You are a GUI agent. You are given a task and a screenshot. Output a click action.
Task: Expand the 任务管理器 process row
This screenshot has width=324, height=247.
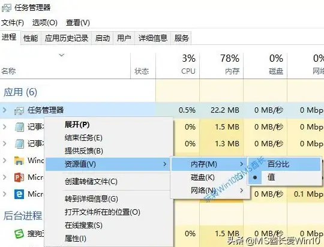(5, 110)
